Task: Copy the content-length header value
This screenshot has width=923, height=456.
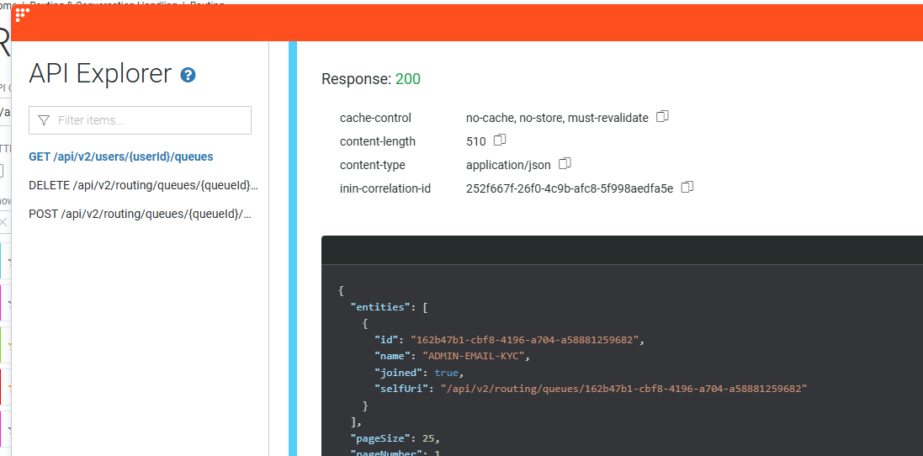Action: 500,141
